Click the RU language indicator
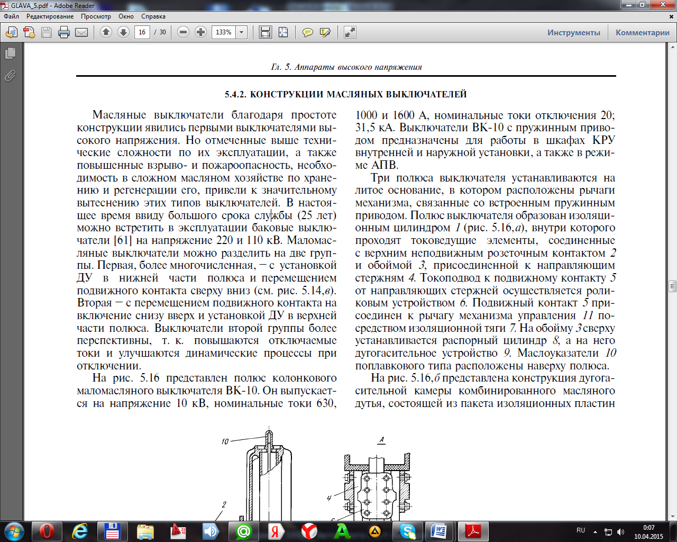 coord(581,530)
